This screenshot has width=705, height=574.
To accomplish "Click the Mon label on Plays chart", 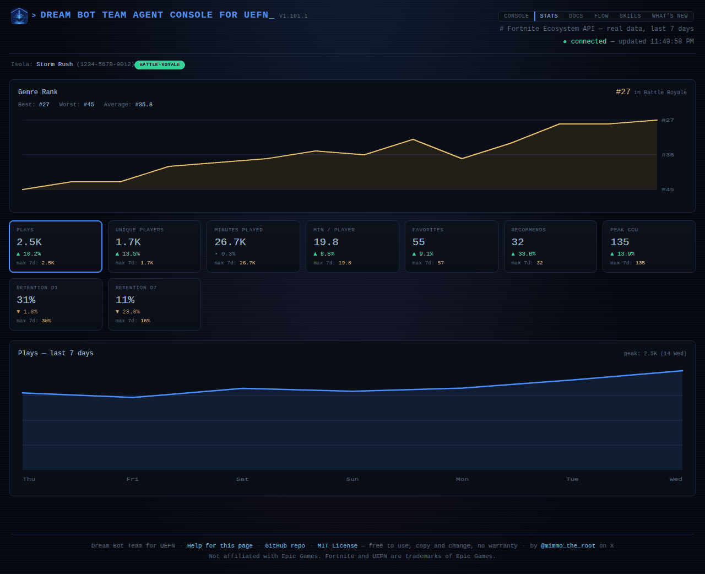I will pyautogui.click(x=462, y=479).
